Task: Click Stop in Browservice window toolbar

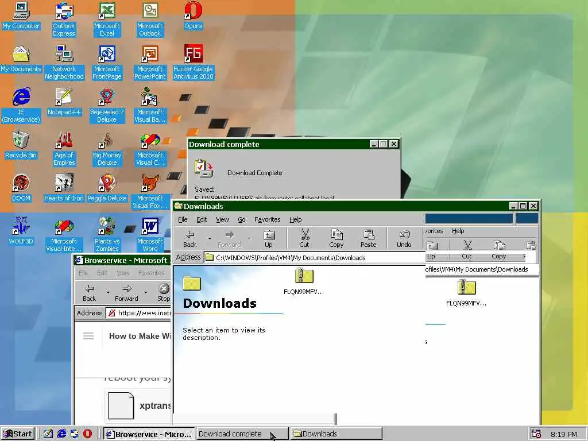Action: click(164, 292)
